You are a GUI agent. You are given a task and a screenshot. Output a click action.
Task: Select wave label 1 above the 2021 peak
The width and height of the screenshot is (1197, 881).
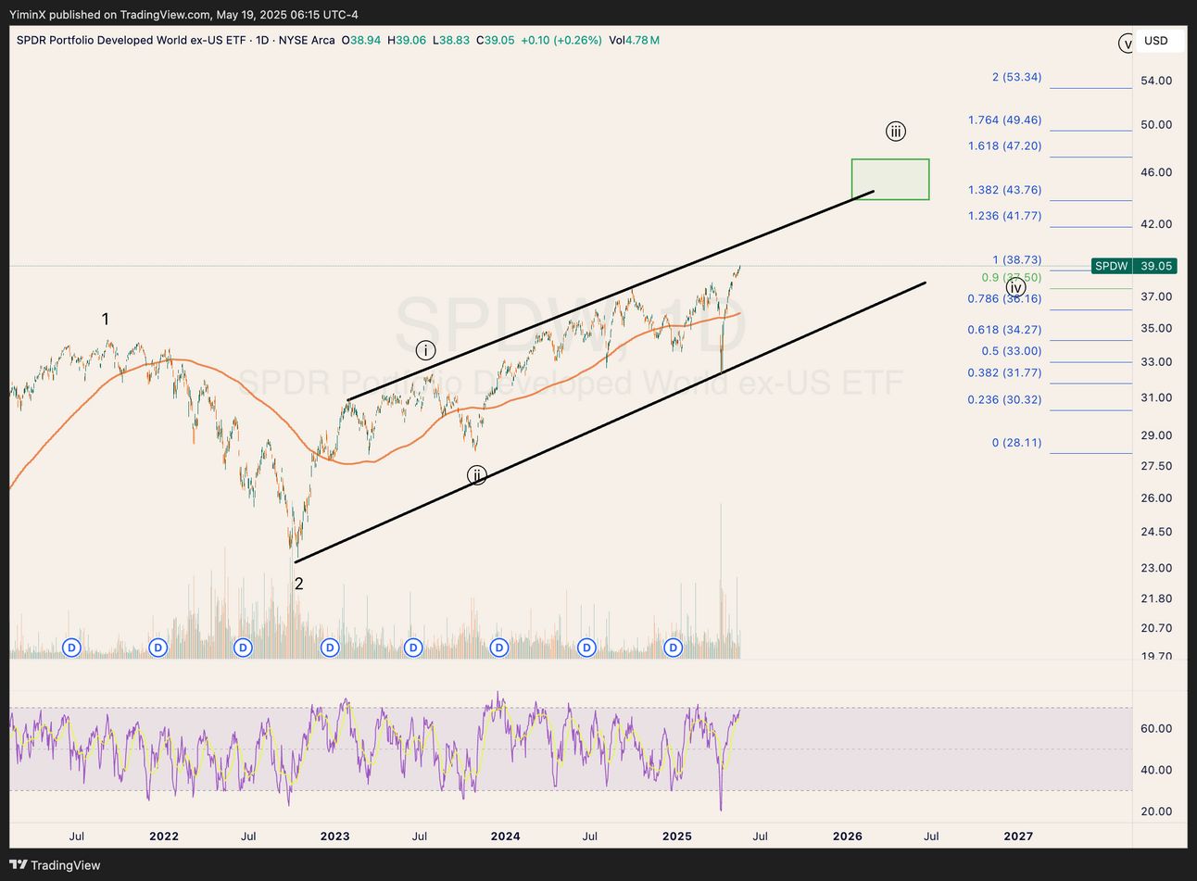(106, 320)
